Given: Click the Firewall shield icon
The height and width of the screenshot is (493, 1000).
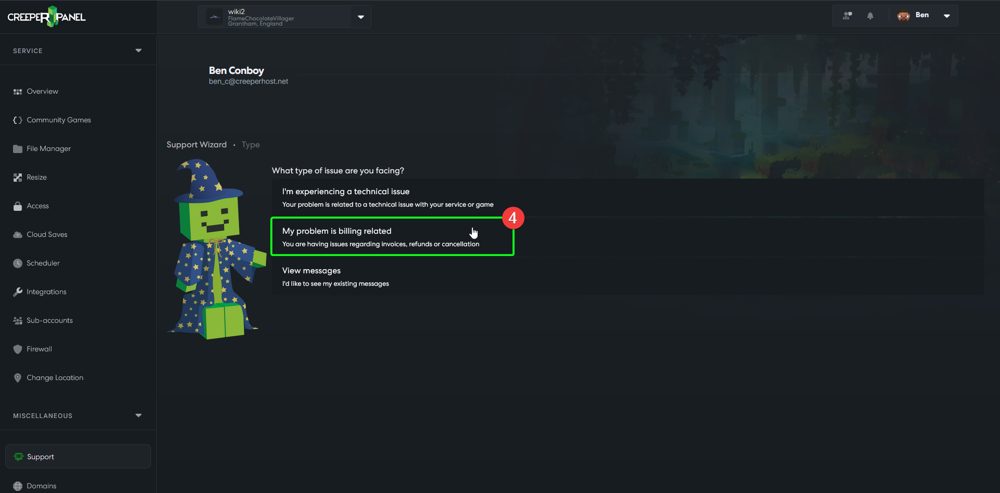Looking at the screenshot, I should click(x=18, y=349).
